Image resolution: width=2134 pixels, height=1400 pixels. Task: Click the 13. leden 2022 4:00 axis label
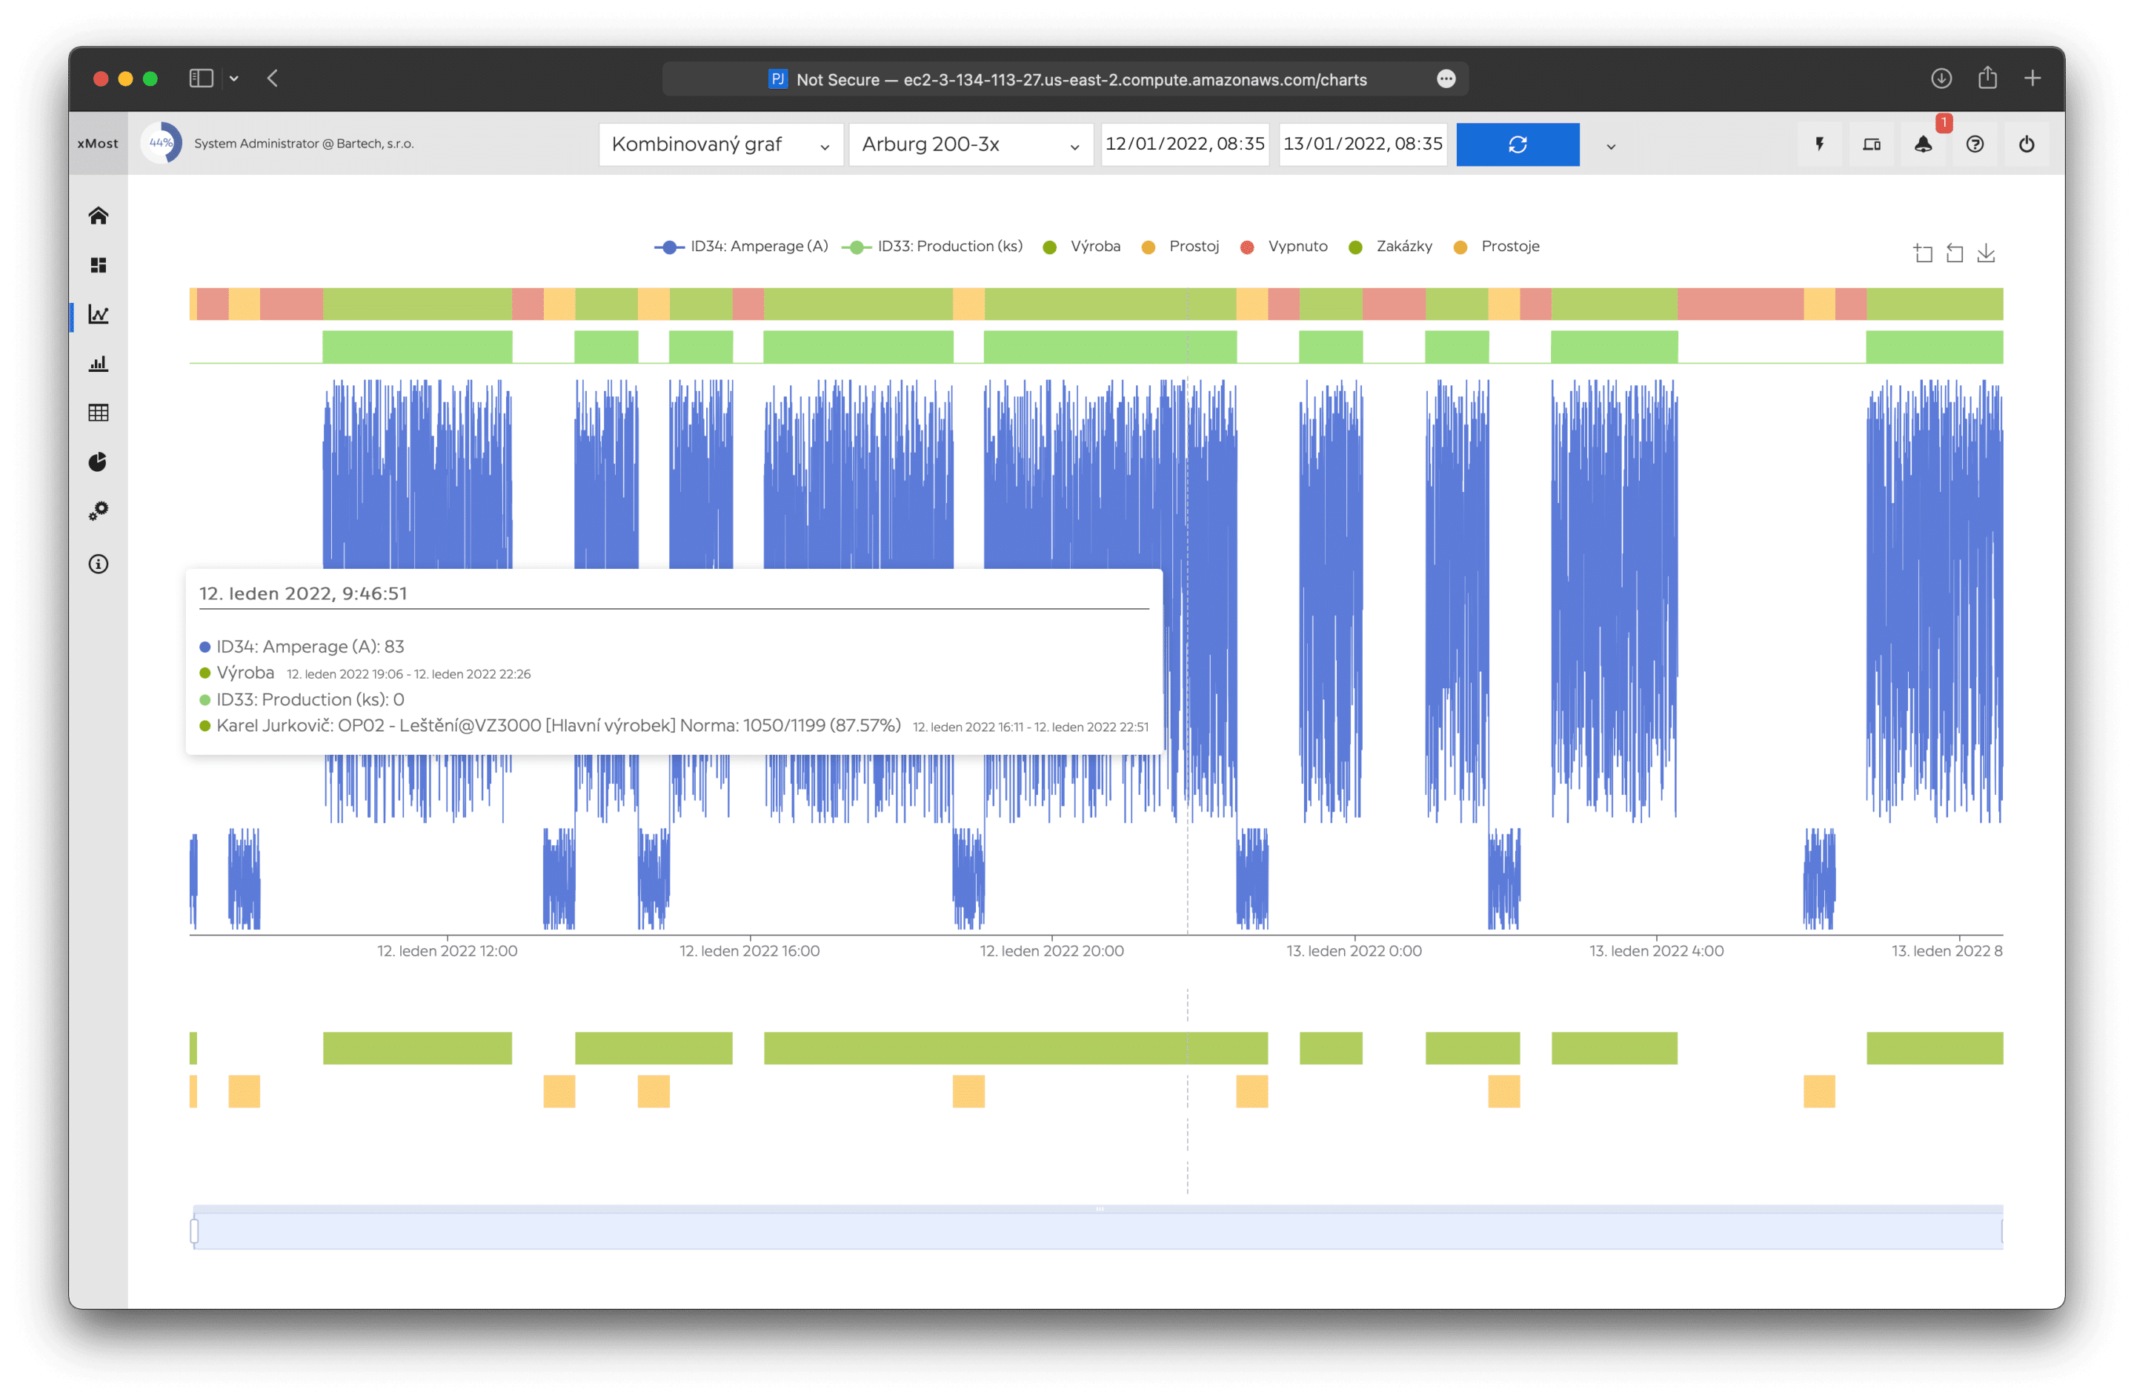click(1656, 951)
